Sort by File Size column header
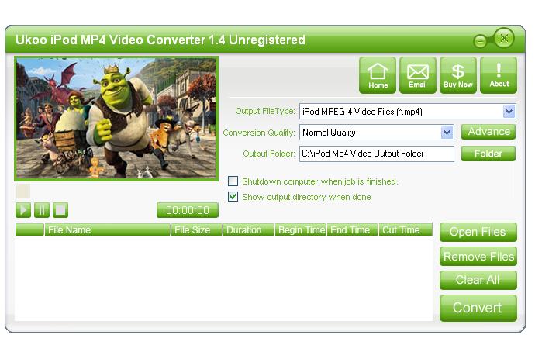 click(197, 230)
